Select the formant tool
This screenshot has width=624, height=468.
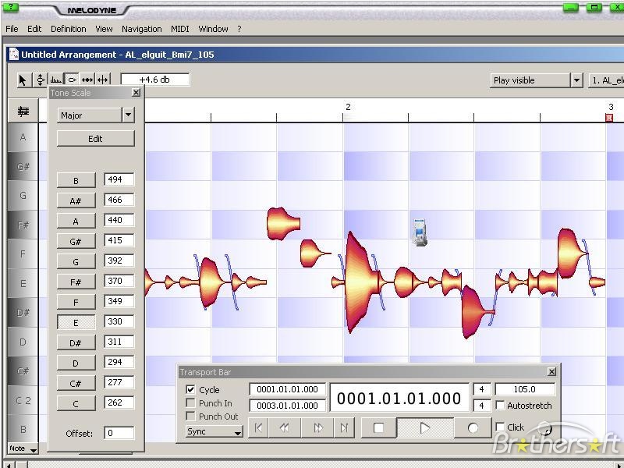[x=55, y=80]
